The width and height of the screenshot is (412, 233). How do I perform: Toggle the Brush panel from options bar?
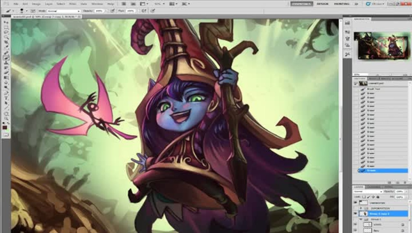tap(33, 11)
